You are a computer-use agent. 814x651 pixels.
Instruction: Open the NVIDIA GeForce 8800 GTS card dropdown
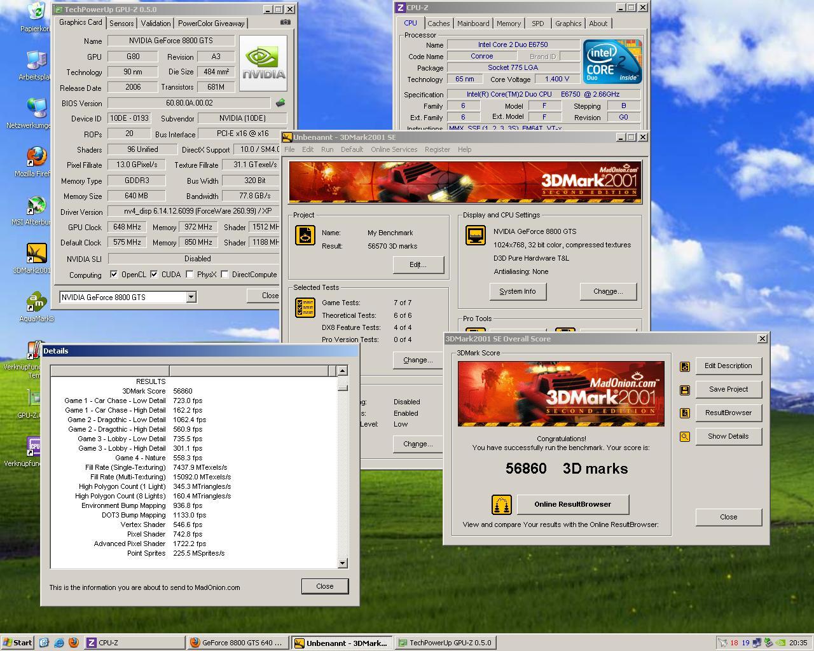tap(190, 297)
